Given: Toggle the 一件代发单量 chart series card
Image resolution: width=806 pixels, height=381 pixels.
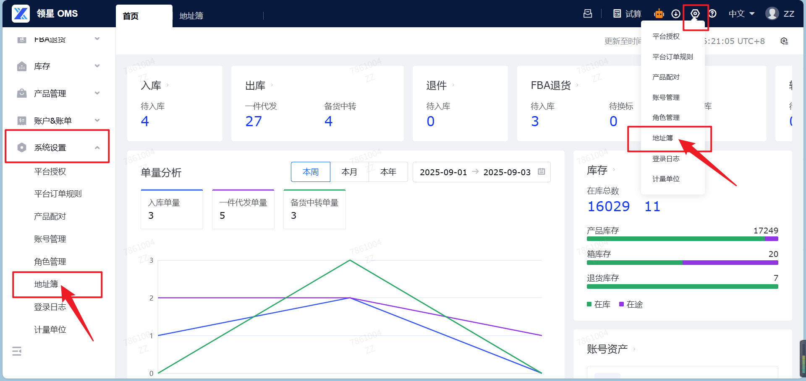Looking at the screenshot, I should pos(243,209).
